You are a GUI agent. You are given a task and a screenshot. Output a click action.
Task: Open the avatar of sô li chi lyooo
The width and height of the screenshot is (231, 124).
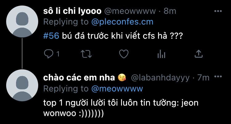coord(22,21)
